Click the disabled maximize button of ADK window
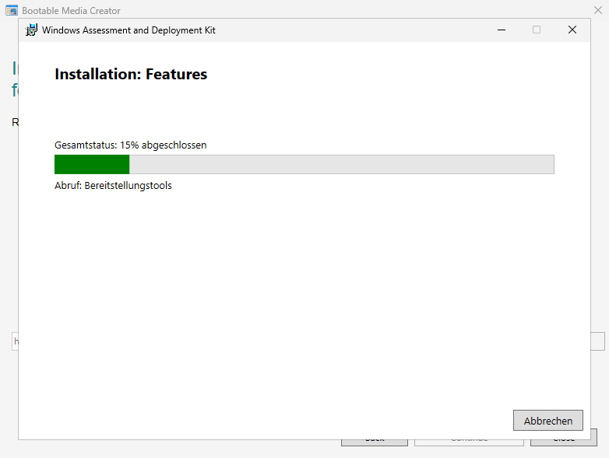Image resolution: width=609 pixels, height=458 pixels. [x=537, y=30]
